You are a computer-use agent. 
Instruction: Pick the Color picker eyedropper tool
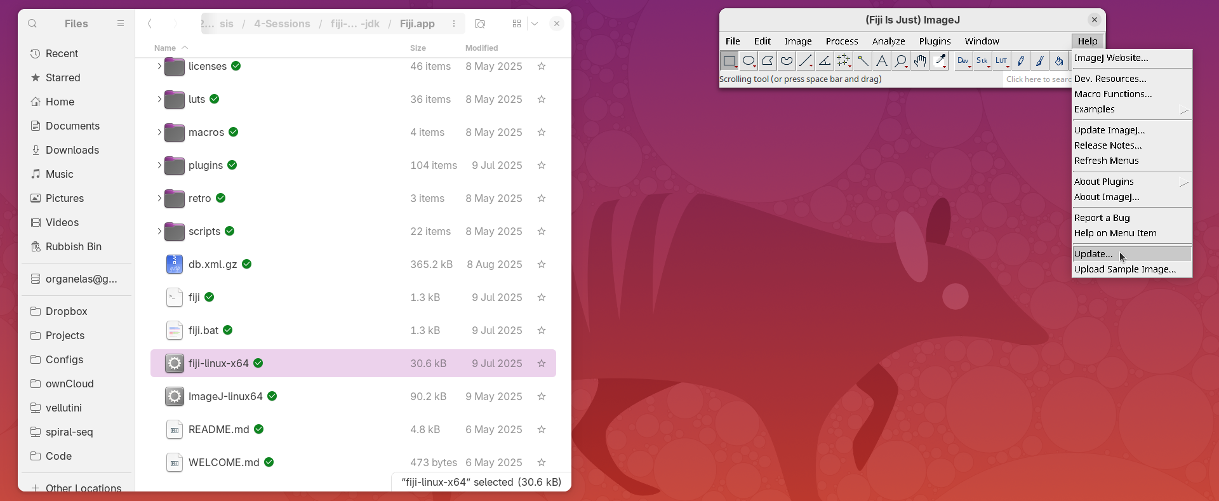pyautogui.click(x=939, y=61)
